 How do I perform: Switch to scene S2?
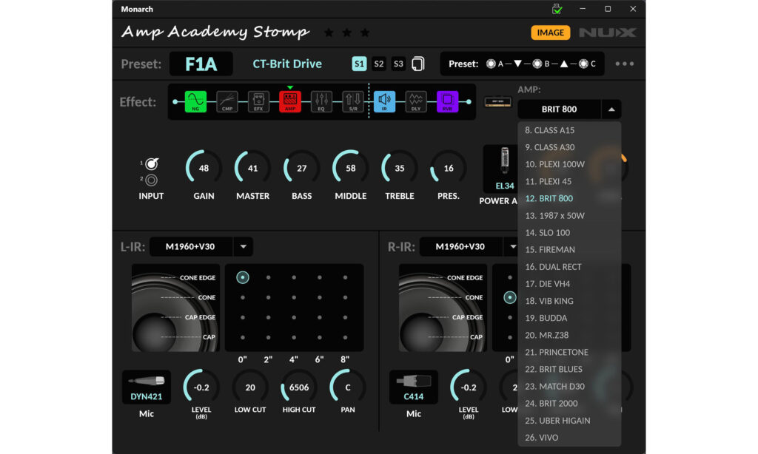379,64
